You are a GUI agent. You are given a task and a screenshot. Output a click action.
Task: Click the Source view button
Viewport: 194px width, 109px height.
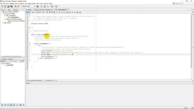(x=28, y=12)
